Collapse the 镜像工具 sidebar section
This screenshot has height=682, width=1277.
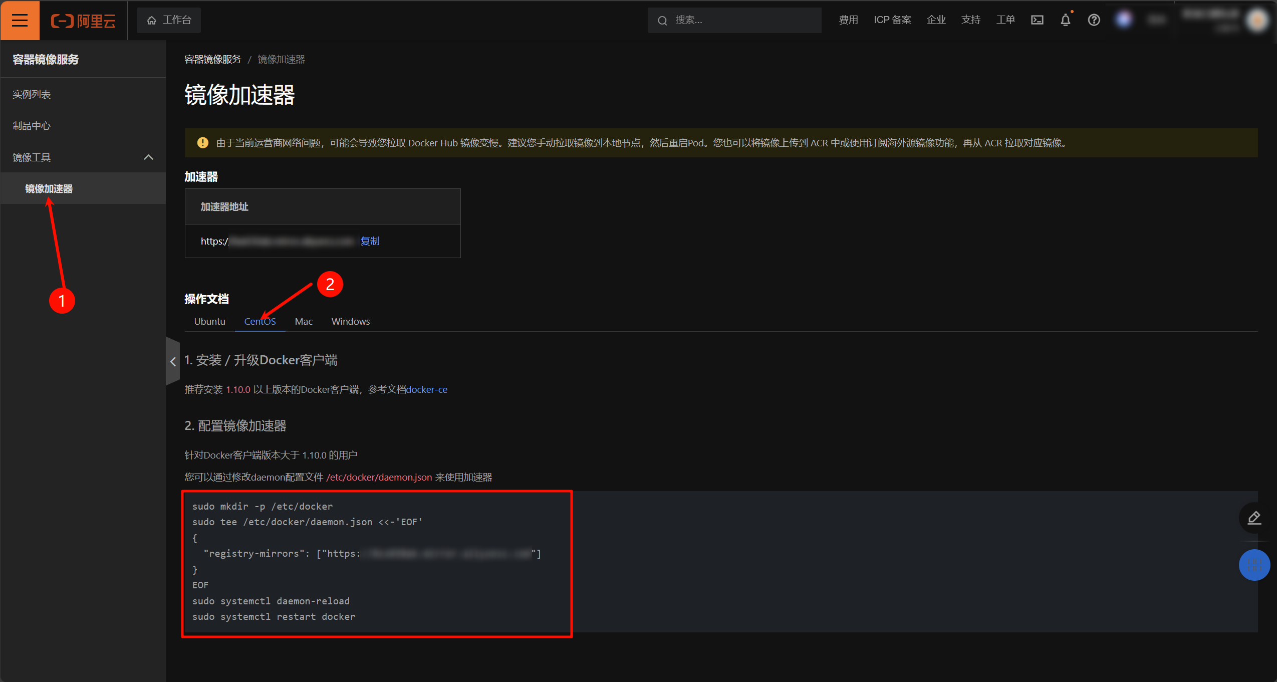point(148,157)
